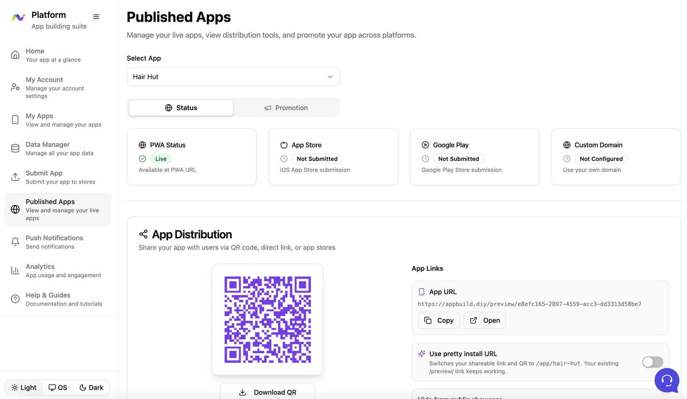Click the My Apps phone icon
The image size is (687, 399).
coord(15,120)
